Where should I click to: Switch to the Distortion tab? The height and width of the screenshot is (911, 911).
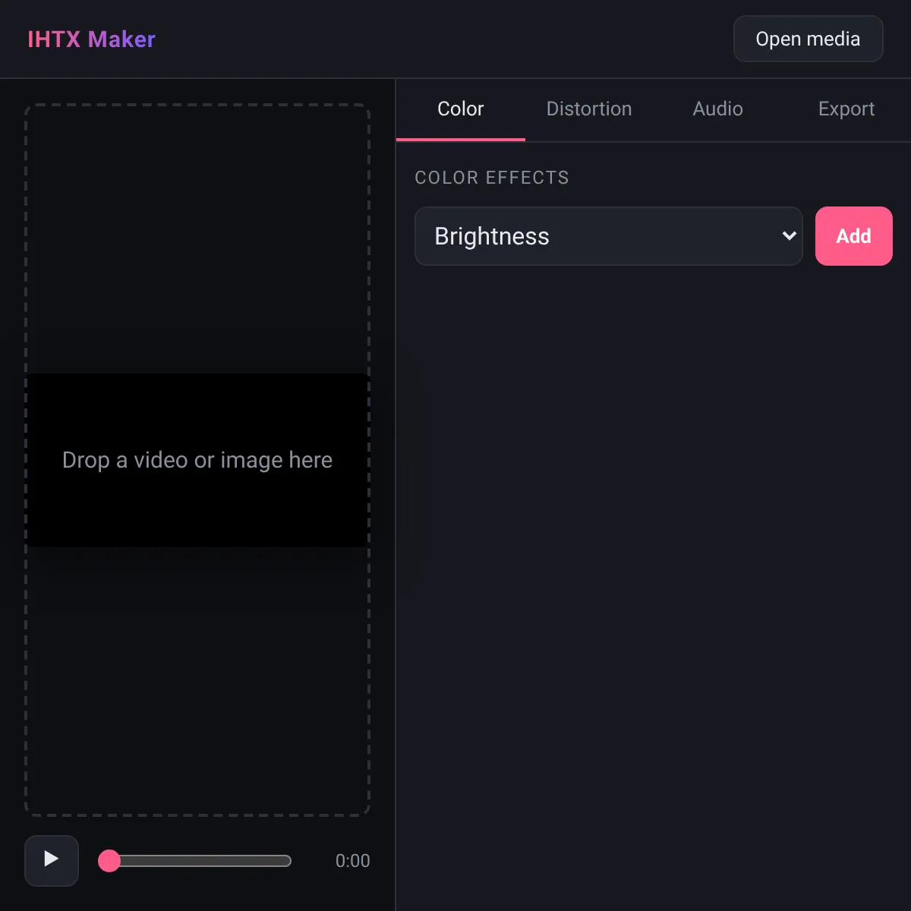click(589, 109)
